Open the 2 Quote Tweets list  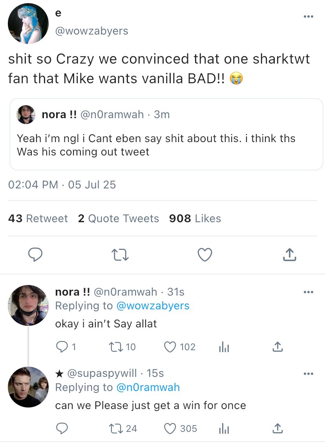118,219
